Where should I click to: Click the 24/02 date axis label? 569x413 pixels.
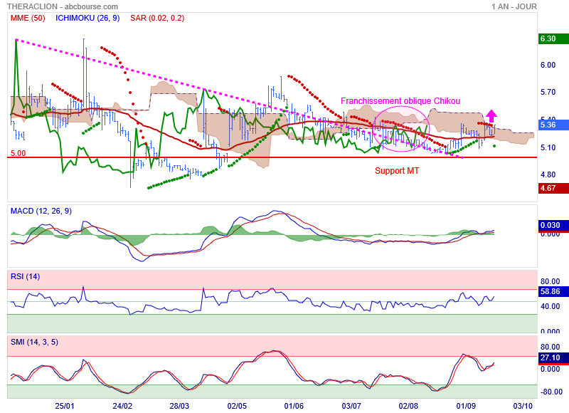click(122, 406)
